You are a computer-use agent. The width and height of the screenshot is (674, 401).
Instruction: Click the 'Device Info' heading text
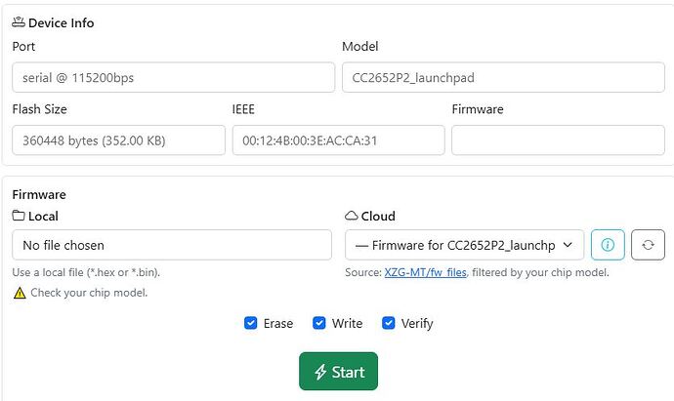coord(61,22)
